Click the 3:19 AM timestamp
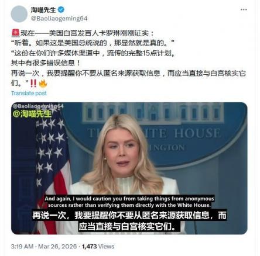 point(22,247)
